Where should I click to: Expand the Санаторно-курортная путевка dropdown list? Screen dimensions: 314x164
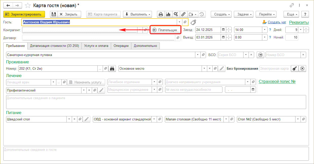[x=198, y=55]
